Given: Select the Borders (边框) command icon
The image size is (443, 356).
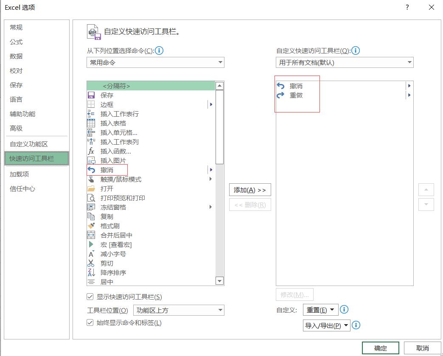Looking at the screenshot, I should pos(91,104).
